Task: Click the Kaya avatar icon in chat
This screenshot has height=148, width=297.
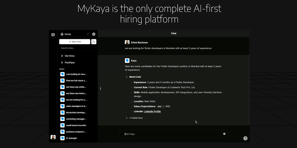Action: [127, 60]
